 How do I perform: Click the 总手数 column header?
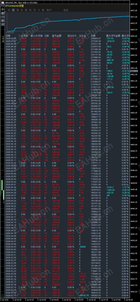coord(24,36)
